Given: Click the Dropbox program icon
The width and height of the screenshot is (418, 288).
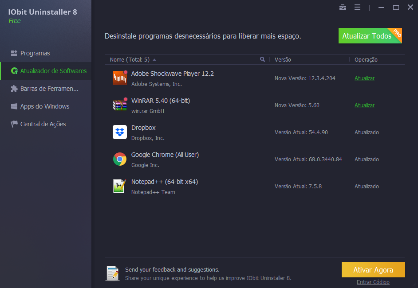Looking at the screenshot, I should coord(120,132).
